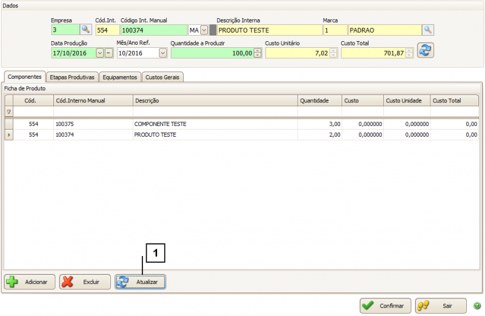Click the Sair button
The image size is (485, 316).
point(441,306)
